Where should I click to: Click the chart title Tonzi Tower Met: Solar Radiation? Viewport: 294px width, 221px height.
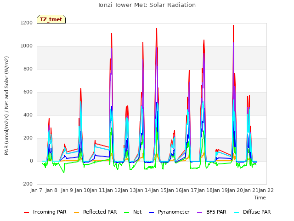[147, 5]
